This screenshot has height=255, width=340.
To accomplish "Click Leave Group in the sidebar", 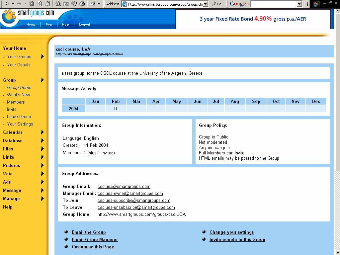I will (19, 117).
